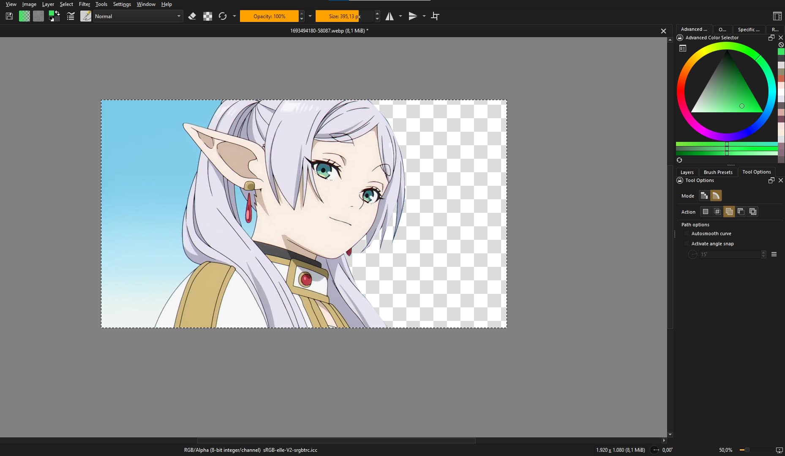Open the Filter menu

(x=84, y=4)
